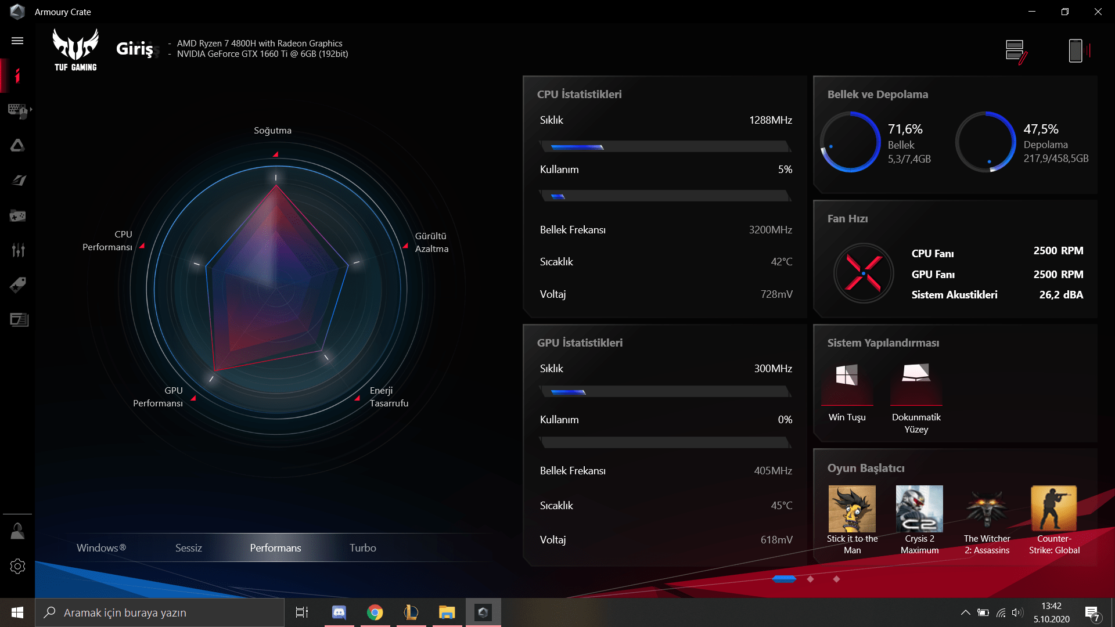Select the Turbo mode tab
The width and height of the screenshot is (1115, 627).
coord(362,547)
